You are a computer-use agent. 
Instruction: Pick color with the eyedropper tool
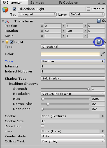click(x=103, y=54)
